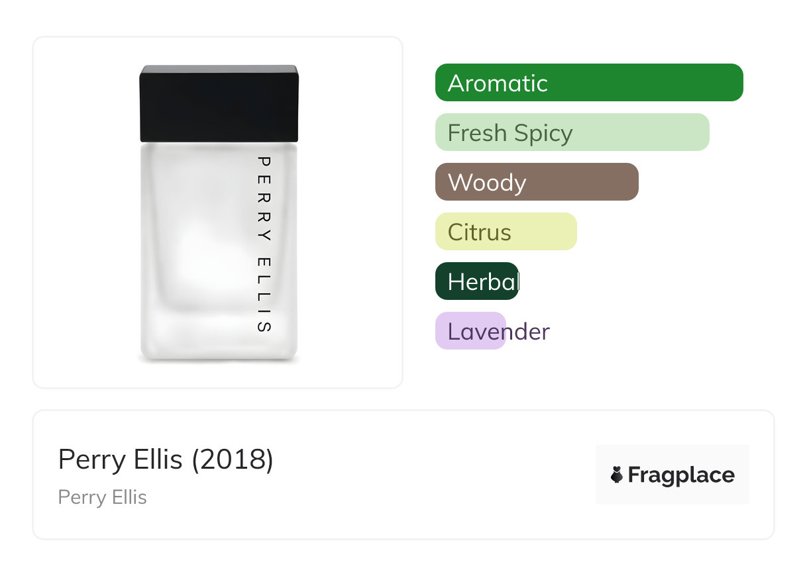Click vertical PERRY ELLIS text on bottle

264,244
